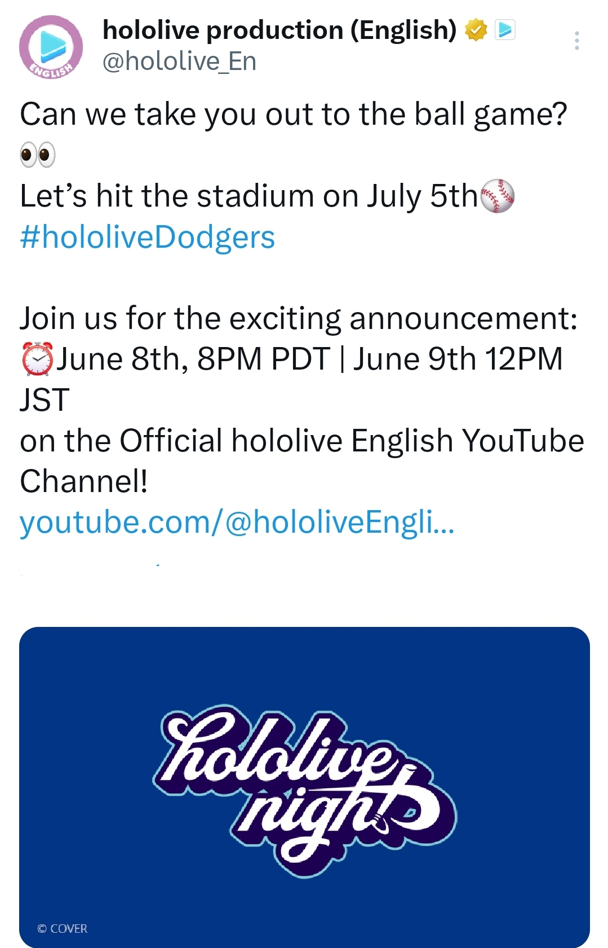Click the @hololive_En handle

pos(179,61)
